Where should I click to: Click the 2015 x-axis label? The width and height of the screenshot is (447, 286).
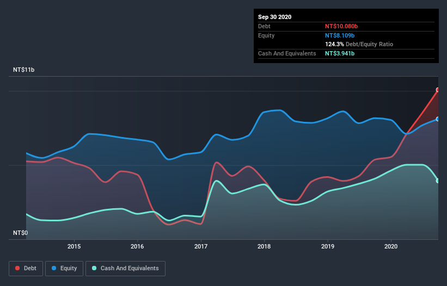click(74, 246)
